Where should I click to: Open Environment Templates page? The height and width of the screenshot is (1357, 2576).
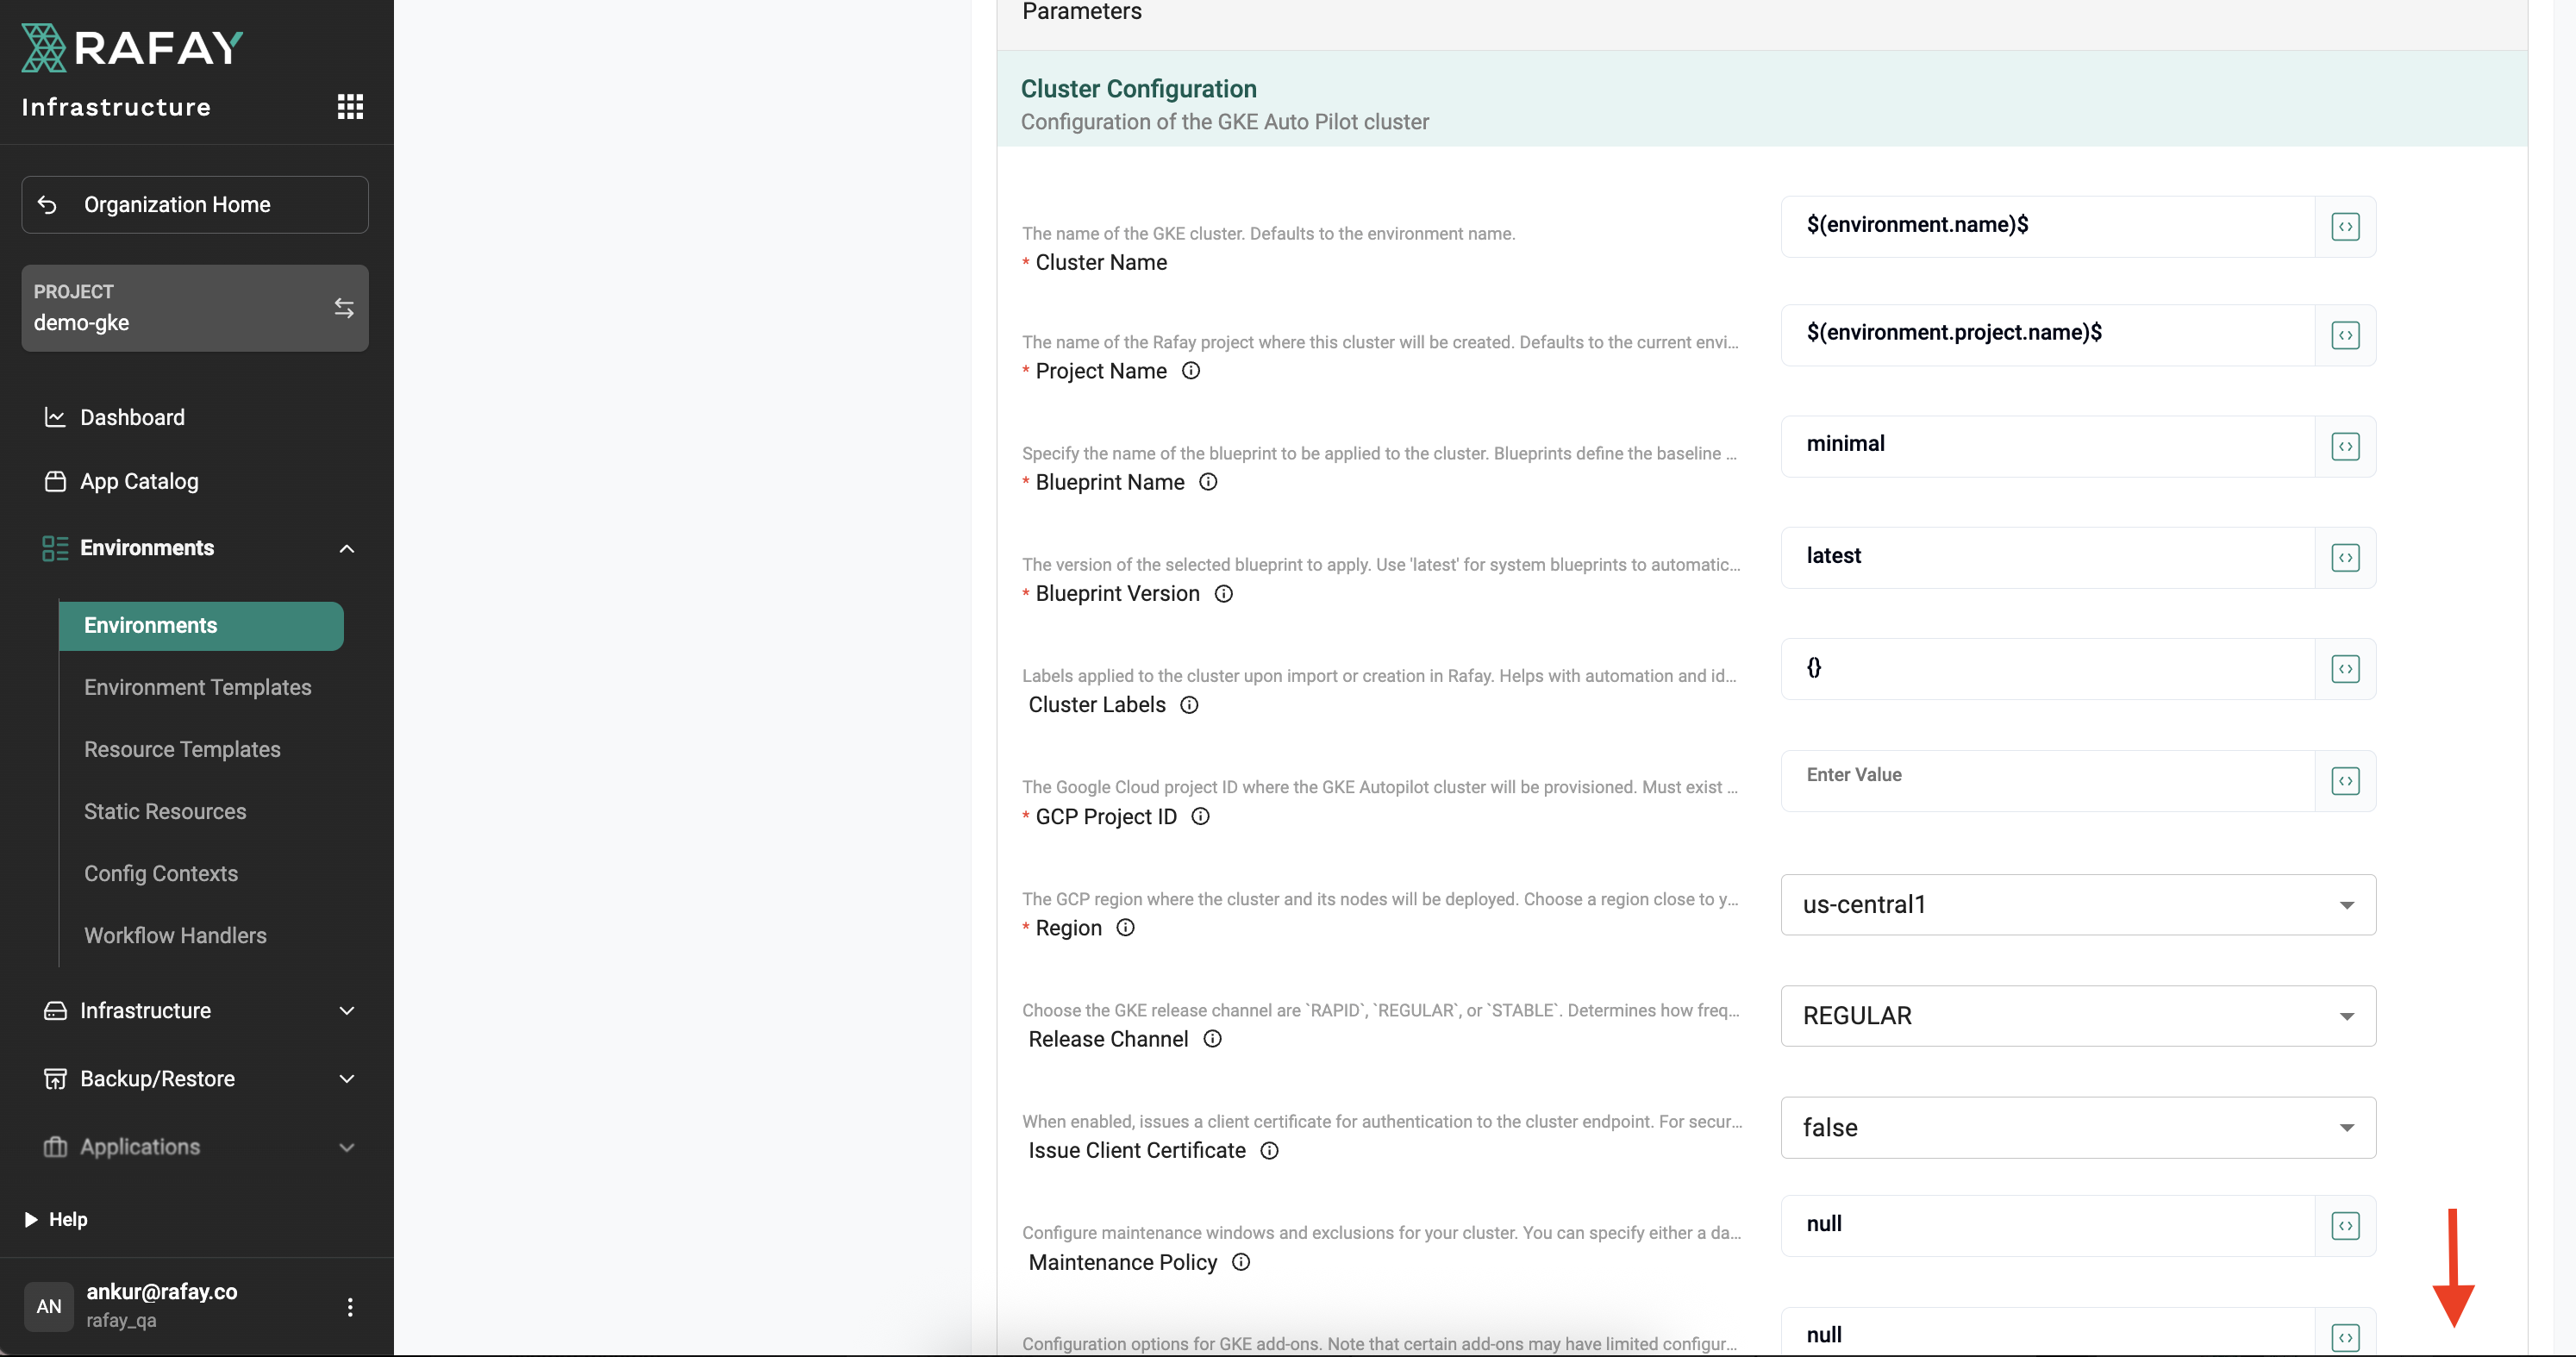pyautogui.click(x=198, y=688)
